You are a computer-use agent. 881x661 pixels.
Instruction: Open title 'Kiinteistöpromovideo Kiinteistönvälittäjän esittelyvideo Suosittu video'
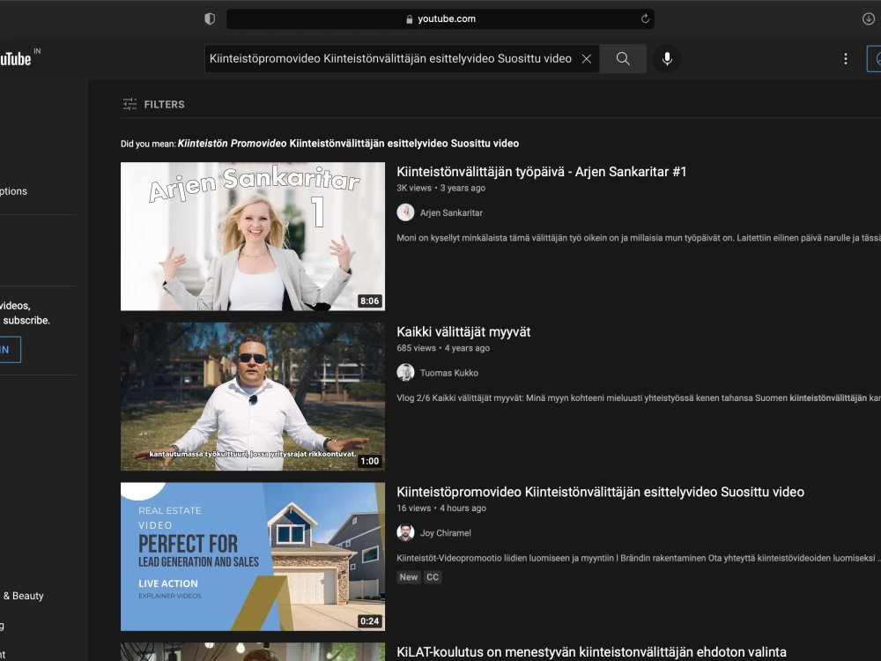pyautogui.click(x=600, y=493)
